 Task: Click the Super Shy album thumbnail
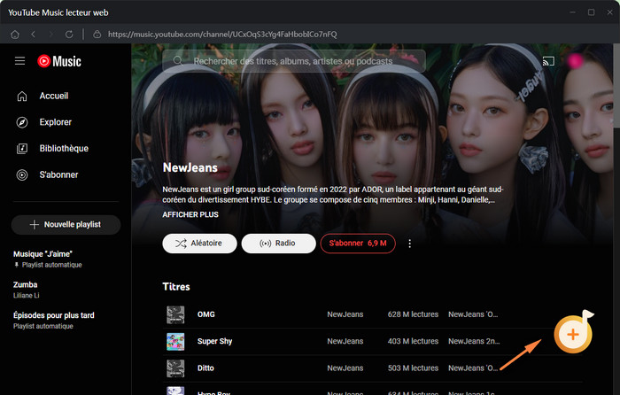(x=175, y=341)
